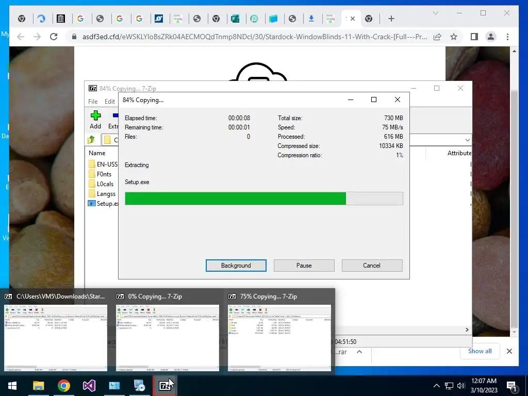The height and width of the screenshot is (396, 528).
Task: Sort by the Name column header
Action: (x=97, y=153)
